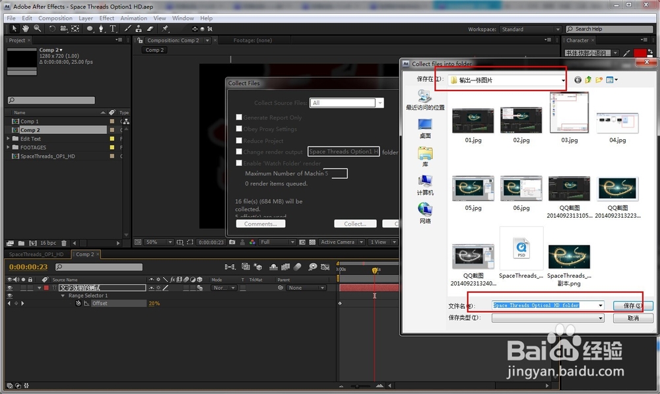Screen dimensions: 660x394
Task: Click the red label color of text layer
Action: (46, 288)
